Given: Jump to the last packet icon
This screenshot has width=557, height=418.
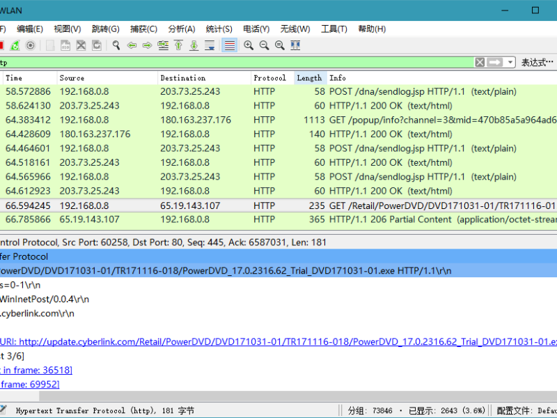Looking at the screenshot, I should 194,45.
